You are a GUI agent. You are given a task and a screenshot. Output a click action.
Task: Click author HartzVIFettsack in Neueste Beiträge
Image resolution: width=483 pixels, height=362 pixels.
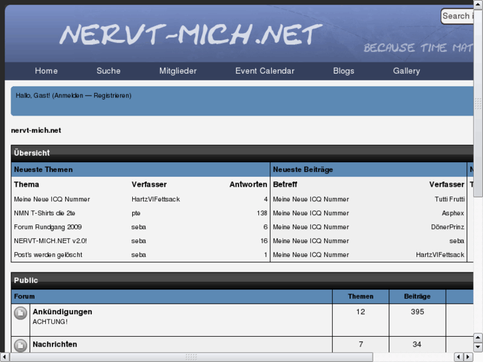tap(440, 255)
